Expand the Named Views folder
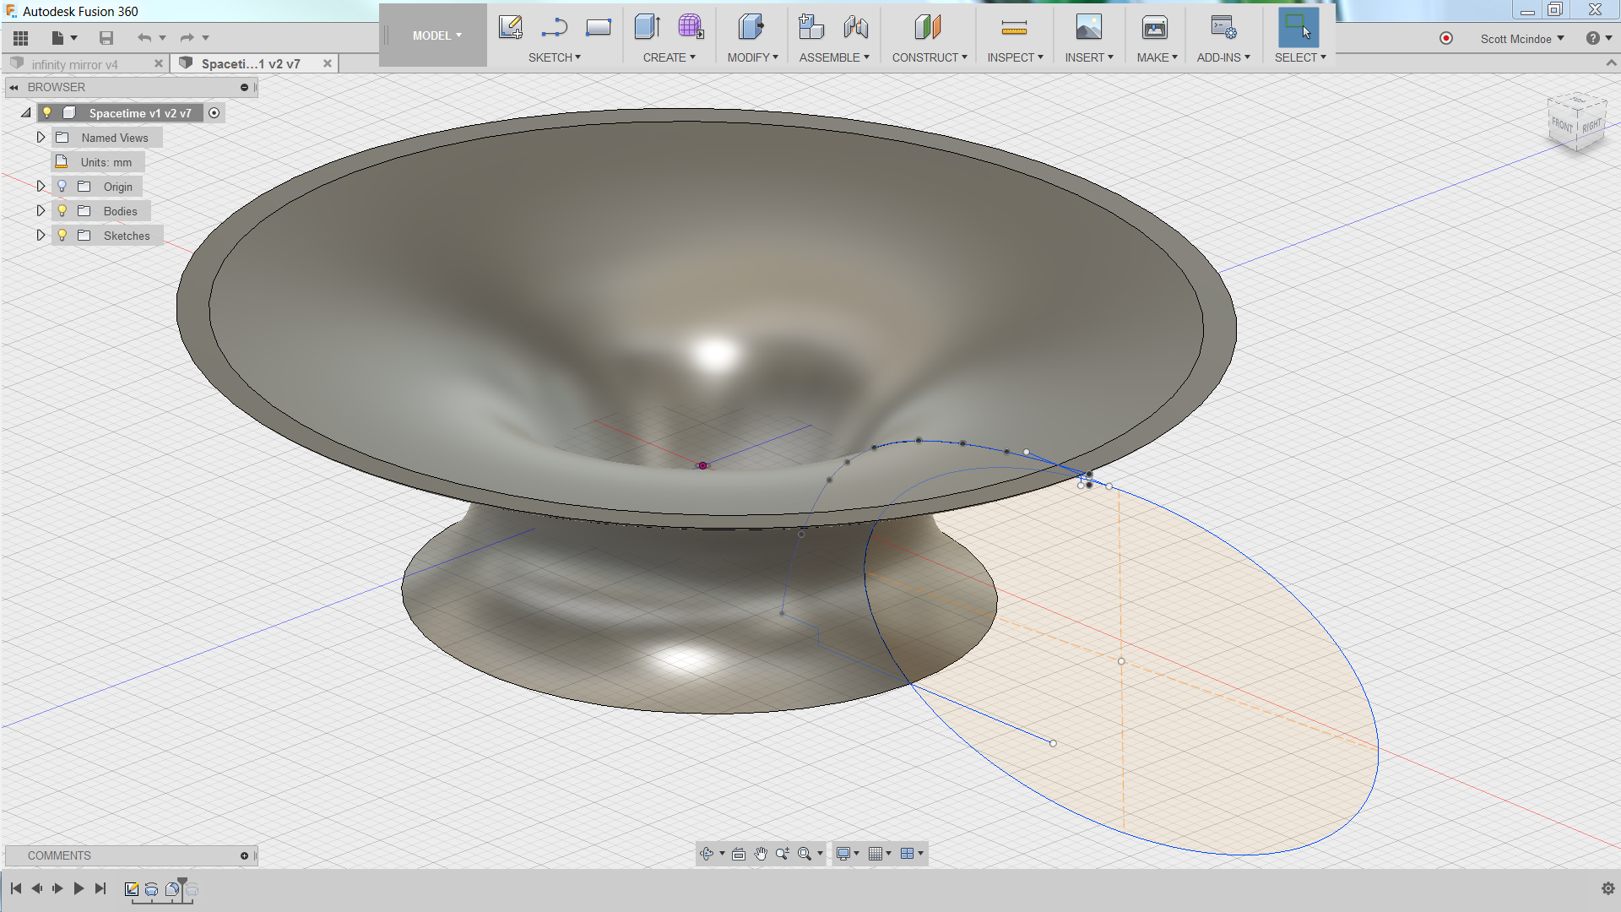Viewport: 1621px width, 912px height. coord(41,137)
